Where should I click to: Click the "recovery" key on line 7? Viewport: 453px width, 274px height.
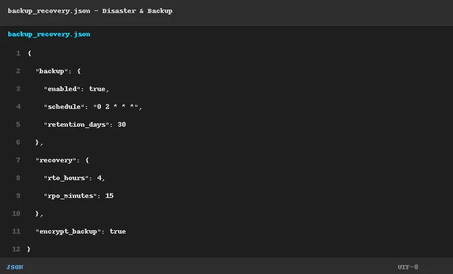tap(56, 160)
